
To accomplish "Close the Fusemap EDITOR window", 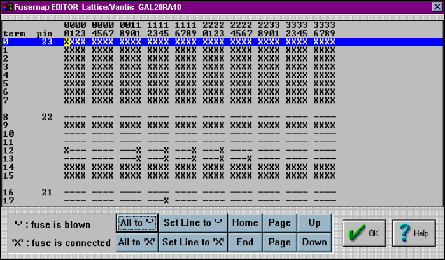I will (437, 6).
